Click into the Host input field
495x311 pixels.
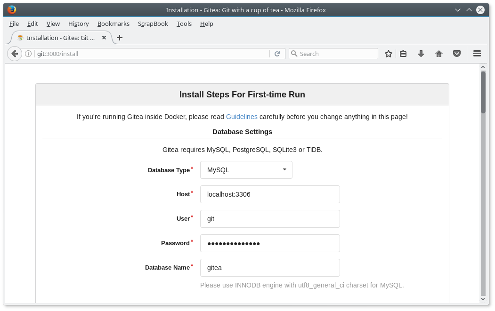pyautogui.click(x=269, y=194)
